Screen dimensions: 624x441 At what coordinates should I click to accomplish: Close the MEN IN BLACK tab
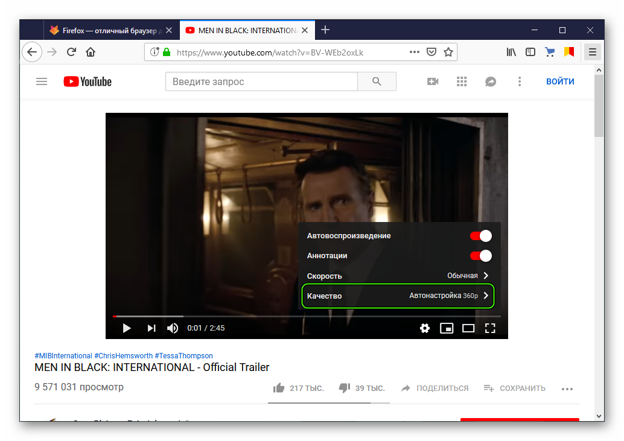305,30
